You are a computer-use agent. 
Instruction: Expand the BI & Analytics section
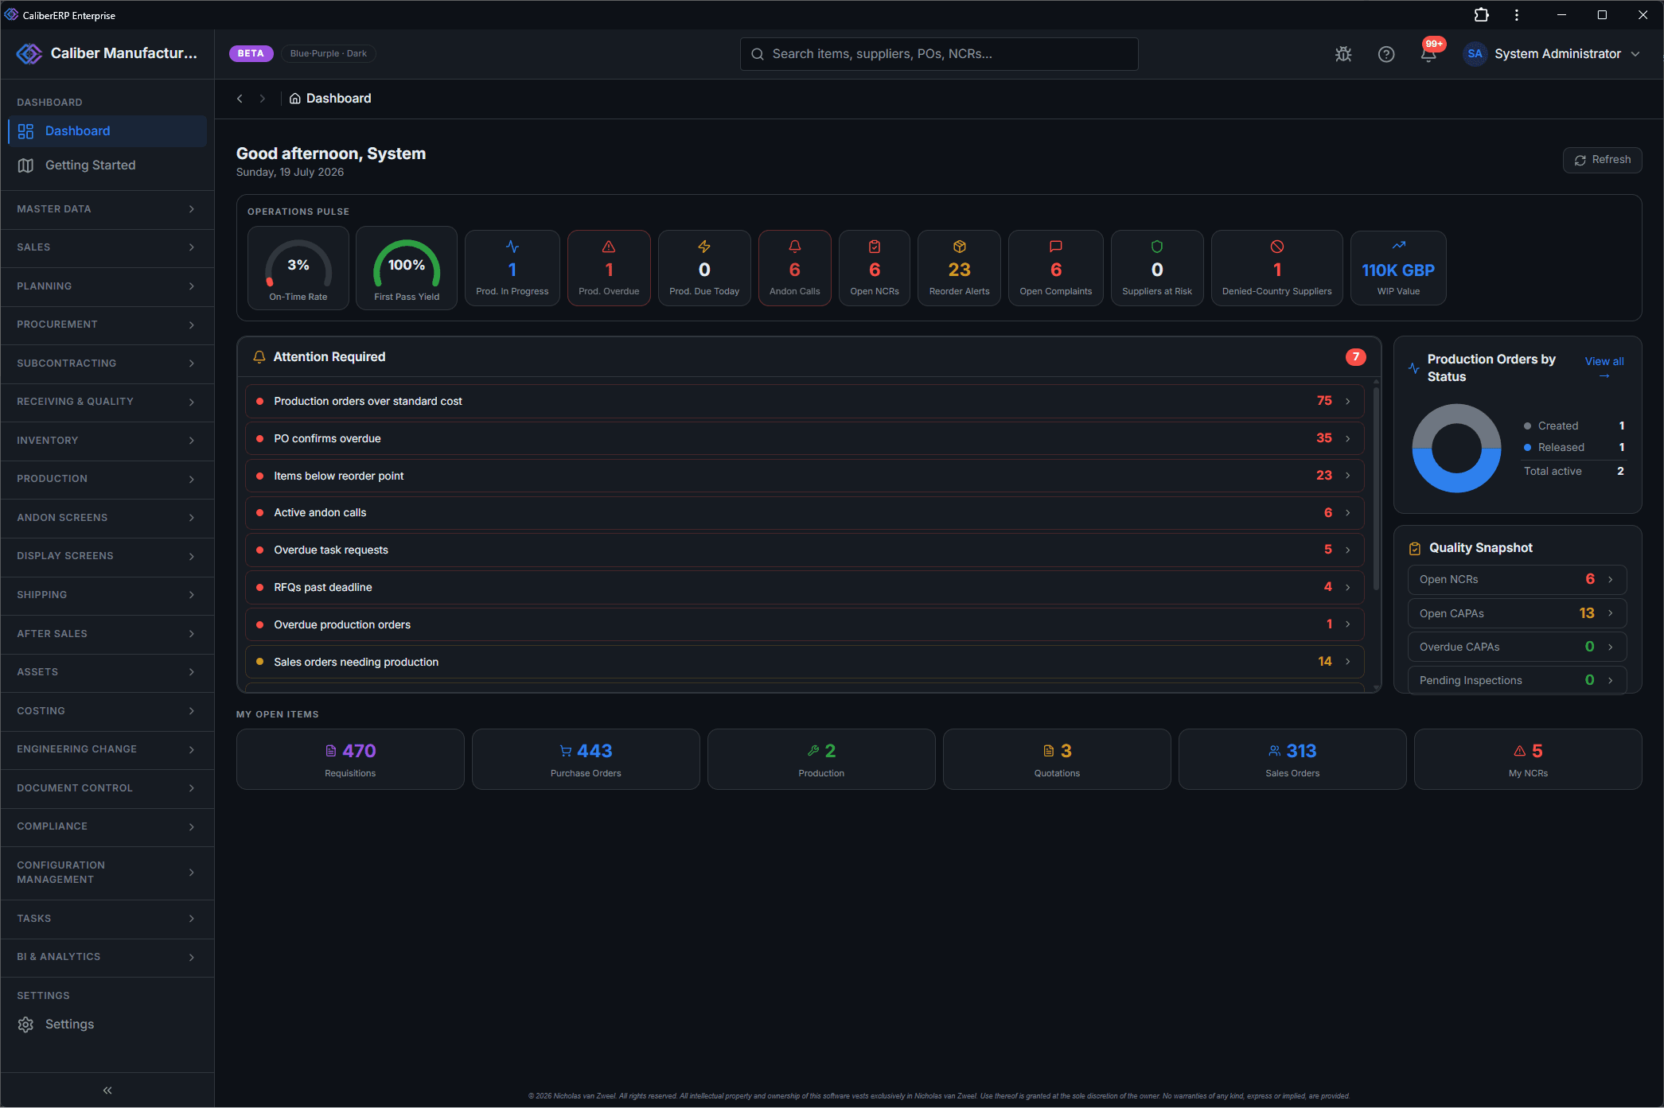point(107,957)
